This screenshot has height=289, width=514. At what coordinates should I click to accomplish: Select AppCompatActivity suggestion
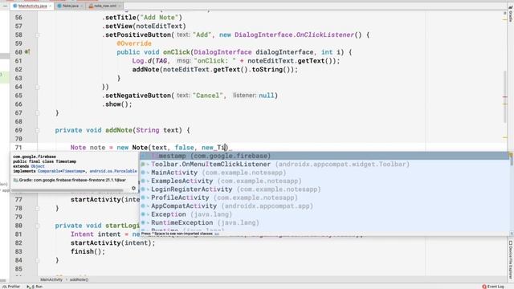324,206
